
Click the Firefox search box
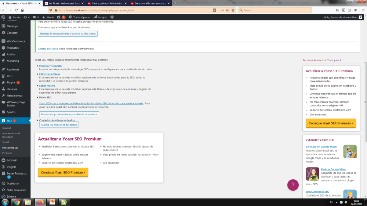click(275, 10)
